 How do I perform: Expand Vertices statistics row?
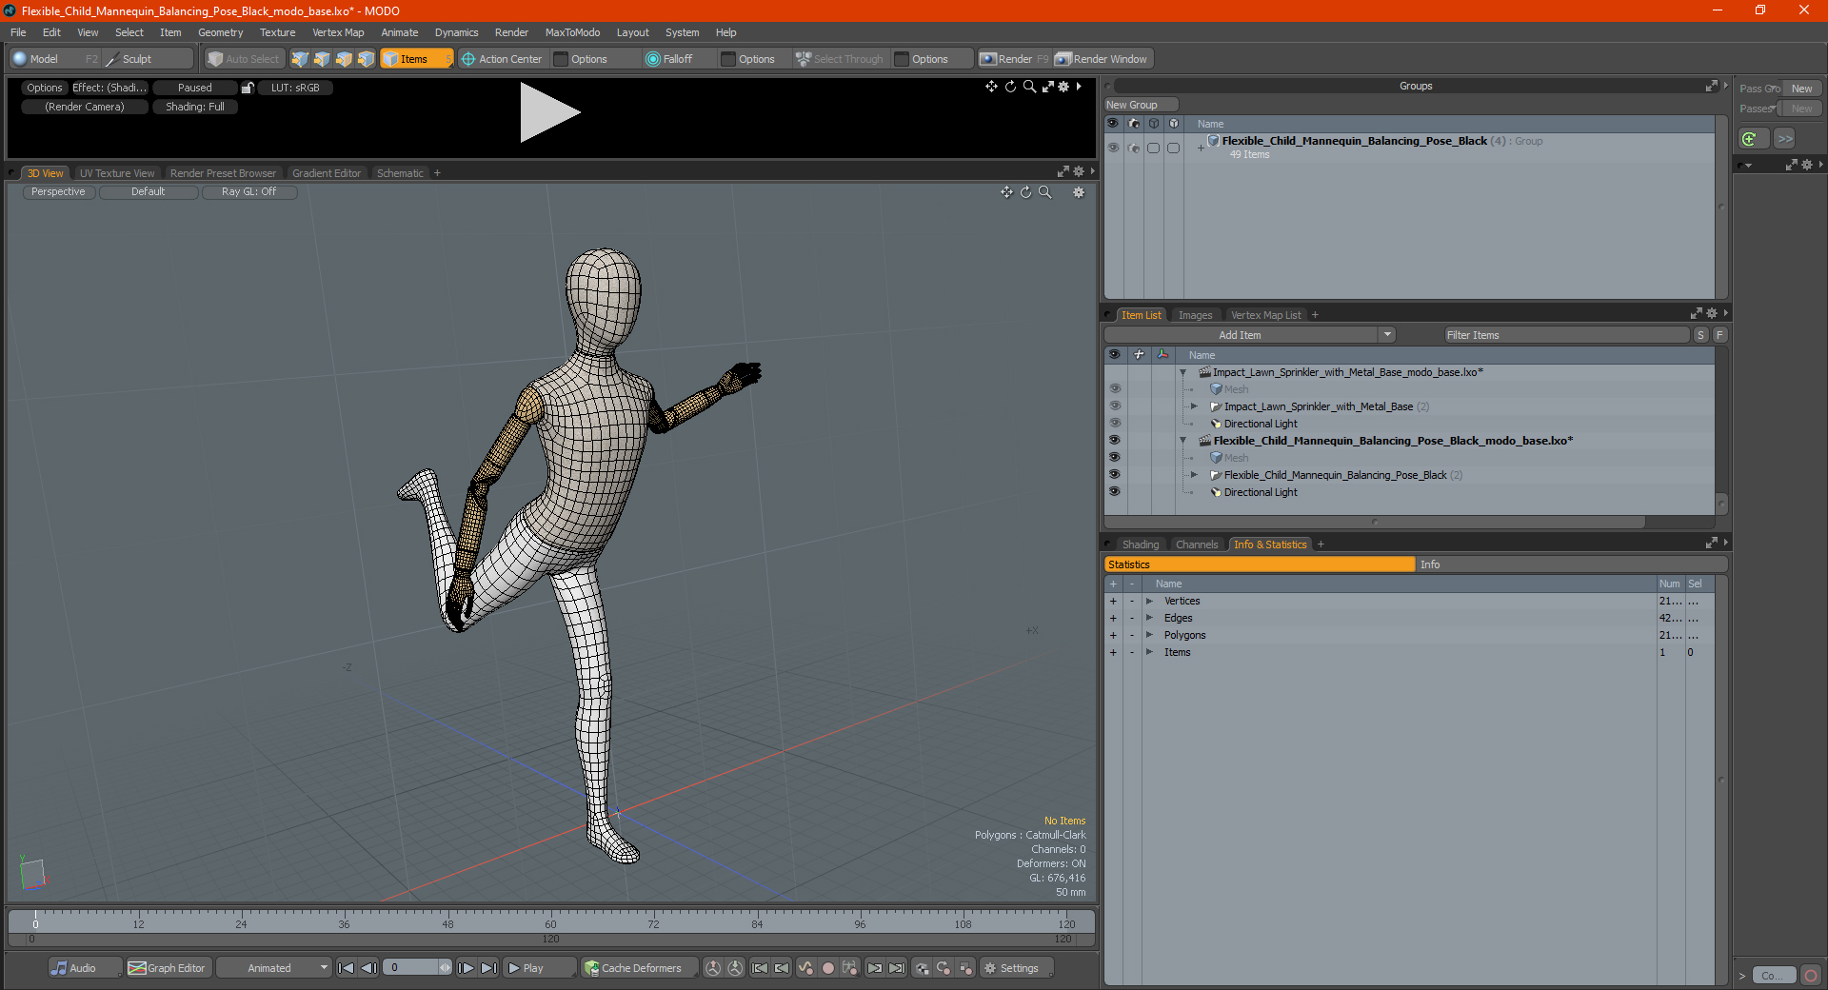coord(1149,601)
